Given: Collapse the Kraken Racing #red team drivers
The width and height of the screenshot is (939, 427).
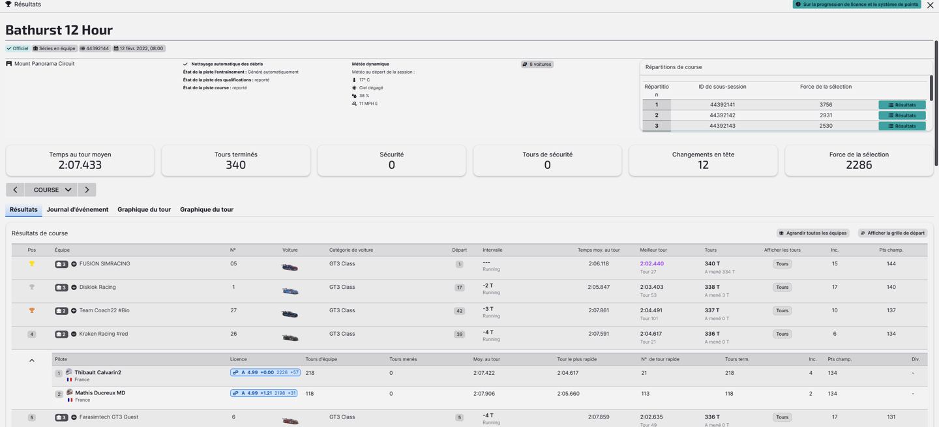Looking at the screenshot, I should (x=74, y=334).
